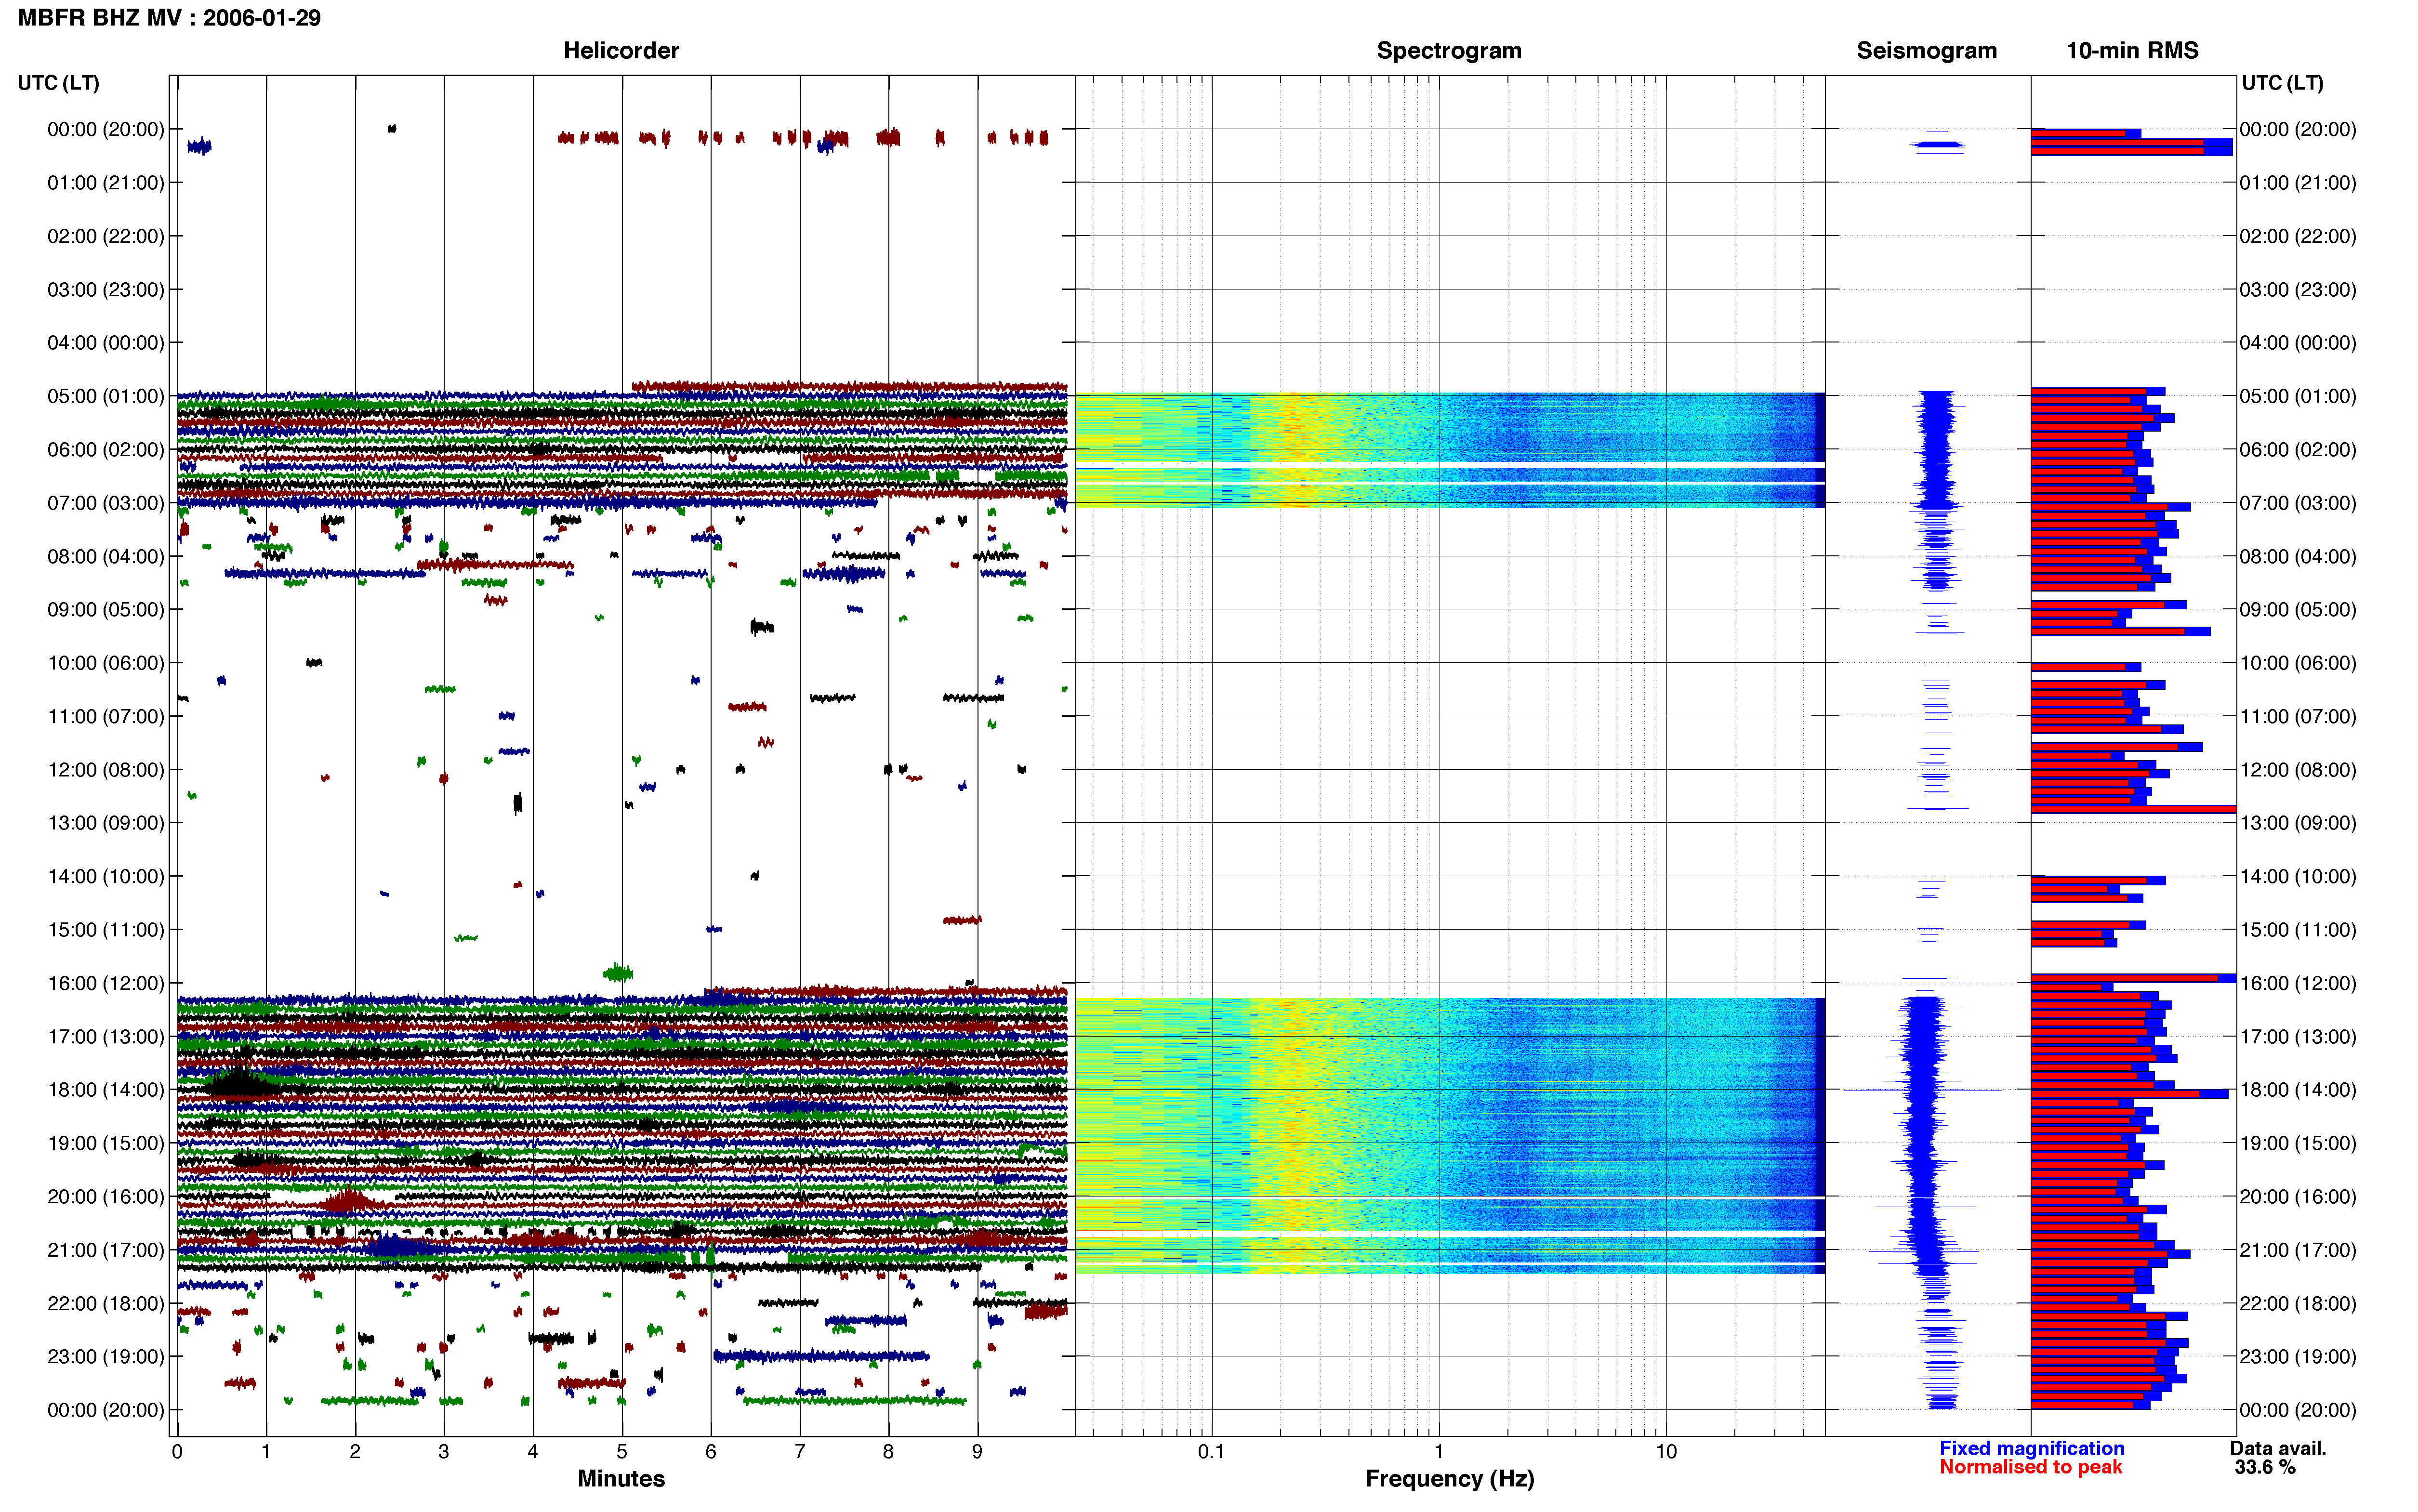Click left axis label '21:00 (17:00)'
2418x1512 pixels.
[106, 1249]
